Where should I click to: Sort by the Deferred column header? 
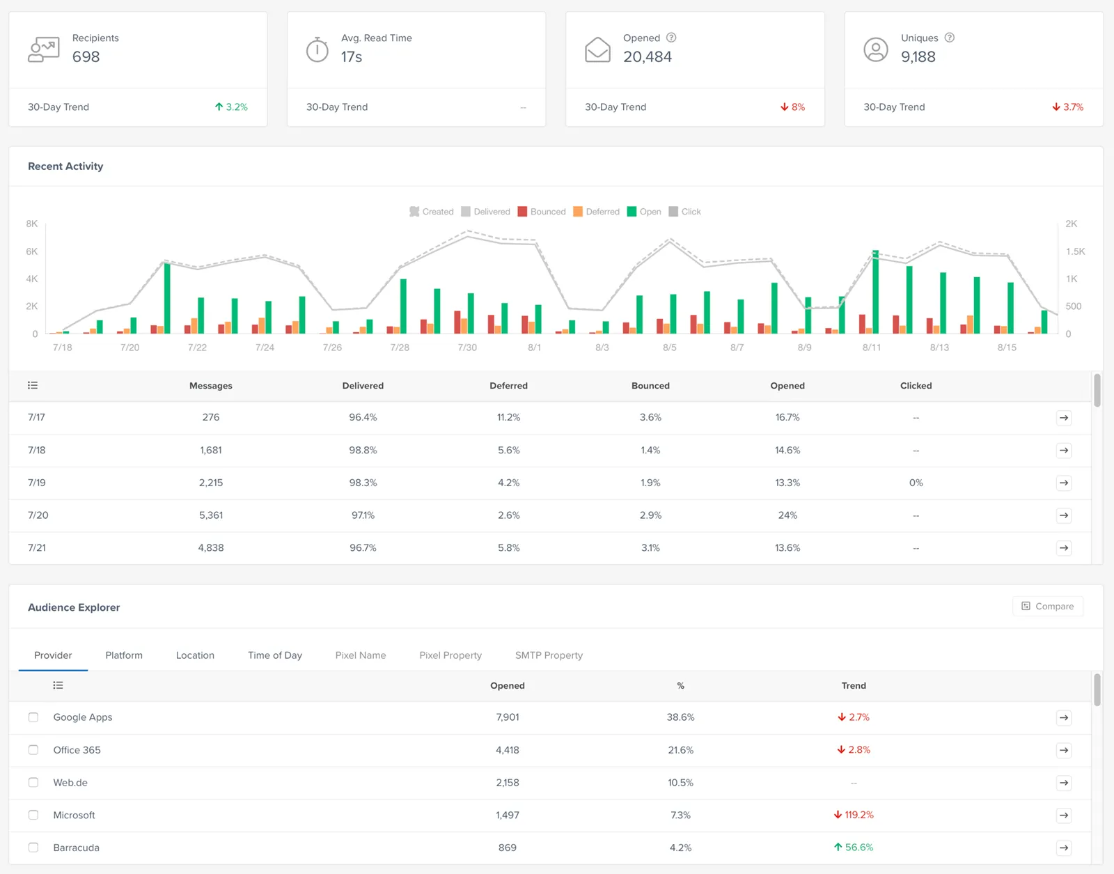[x=508, y=386]
